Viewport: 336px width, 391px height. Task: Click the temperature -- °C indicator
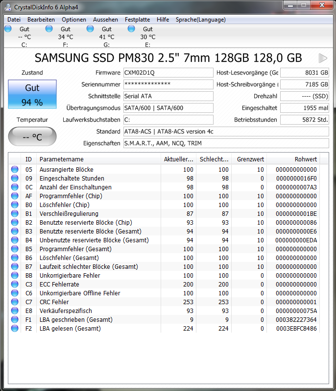point(32,136)
